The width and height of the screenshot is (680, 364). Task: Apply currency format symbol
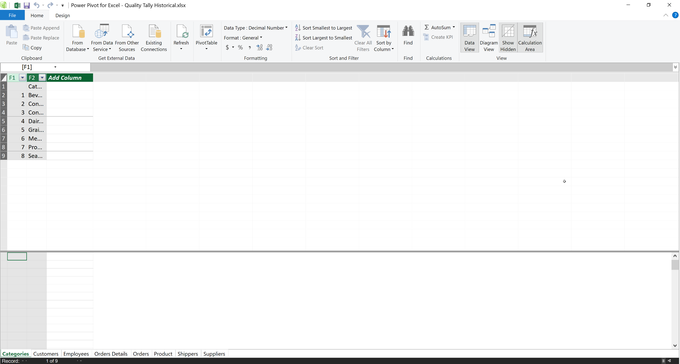tap(227, 47)
